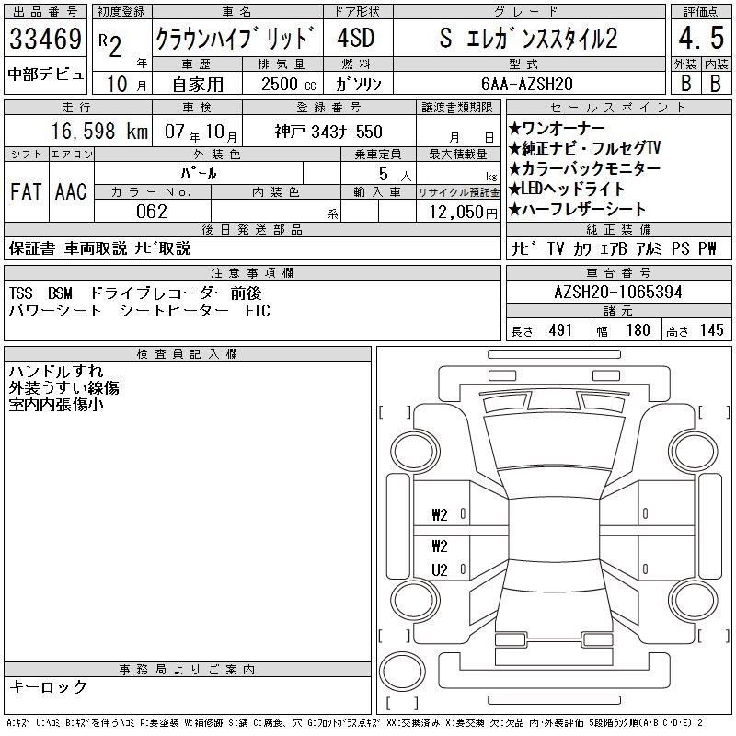Click the car name クラウンハイブリッド
This screenshot has height=736, width=736.
pos(236,38)
